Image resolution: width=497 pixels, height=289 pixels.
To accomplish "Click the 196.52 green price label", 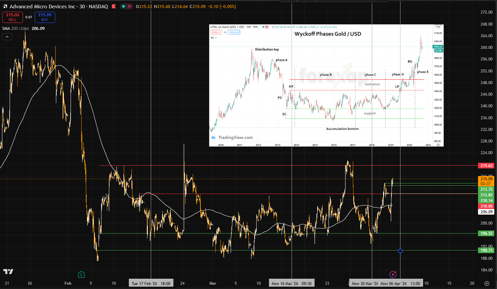I will [x=485, y=233].
